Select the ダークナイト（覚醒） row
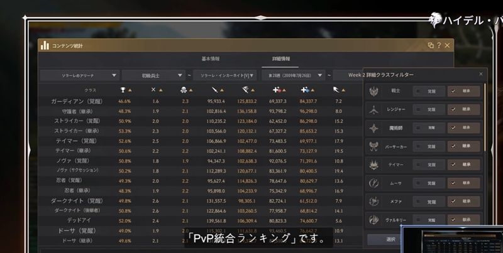 click(x=201, y=201)
